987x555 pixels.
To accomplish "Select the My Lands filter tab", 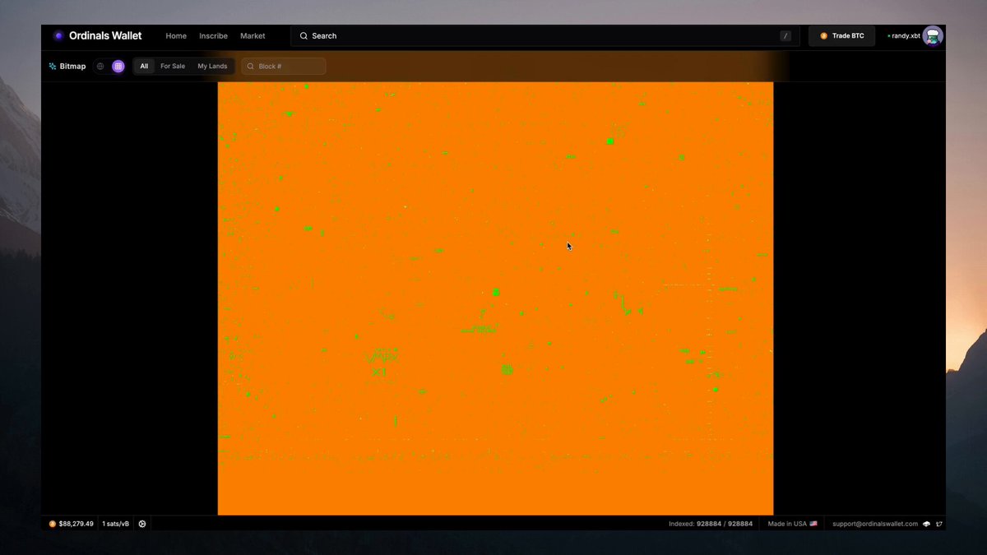I will coord(212,66).
